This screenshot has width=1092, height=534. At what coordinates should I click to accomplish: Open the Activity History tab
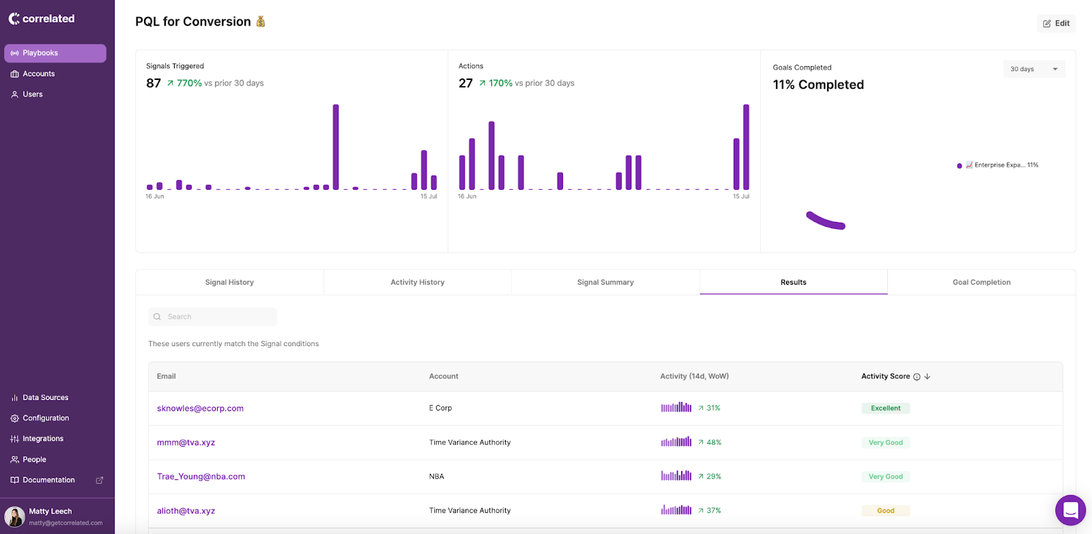pyautogui.click(x=417, y=282)
